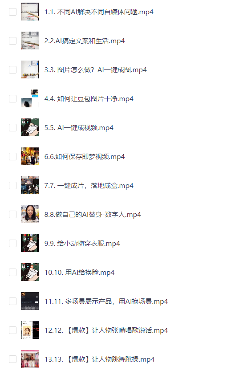Screen dimensions: 227x371
Task: Click the 7.7. 一键成片 video thumbnail
Action: (x=30, y=185)
